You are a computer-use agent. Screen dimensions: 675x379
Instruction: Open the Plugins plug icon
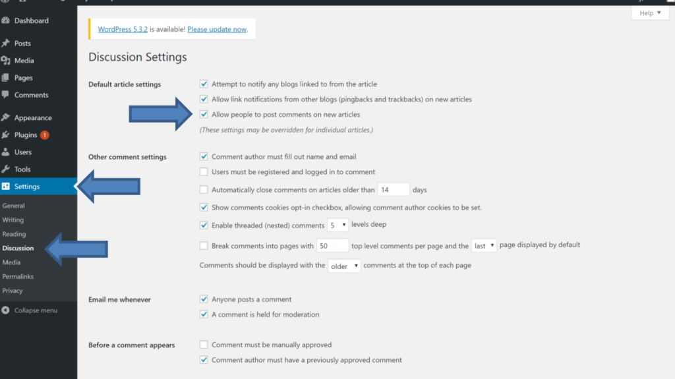pos(5,135)
